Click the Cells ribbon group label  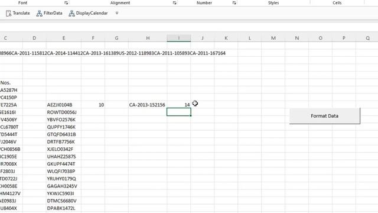(337, 3)
